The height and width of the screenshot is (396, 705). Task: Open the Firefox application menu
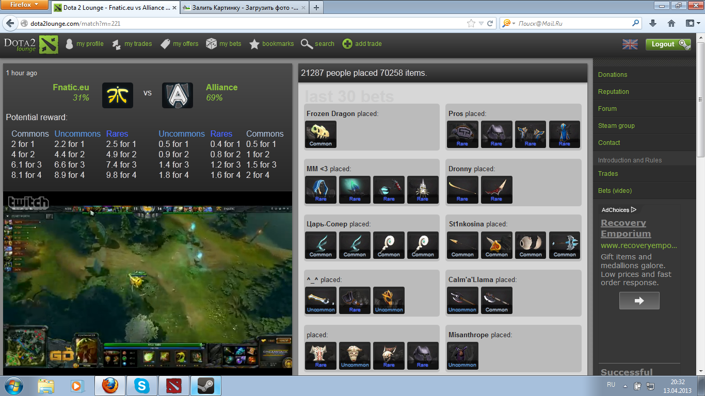[25, 5]
